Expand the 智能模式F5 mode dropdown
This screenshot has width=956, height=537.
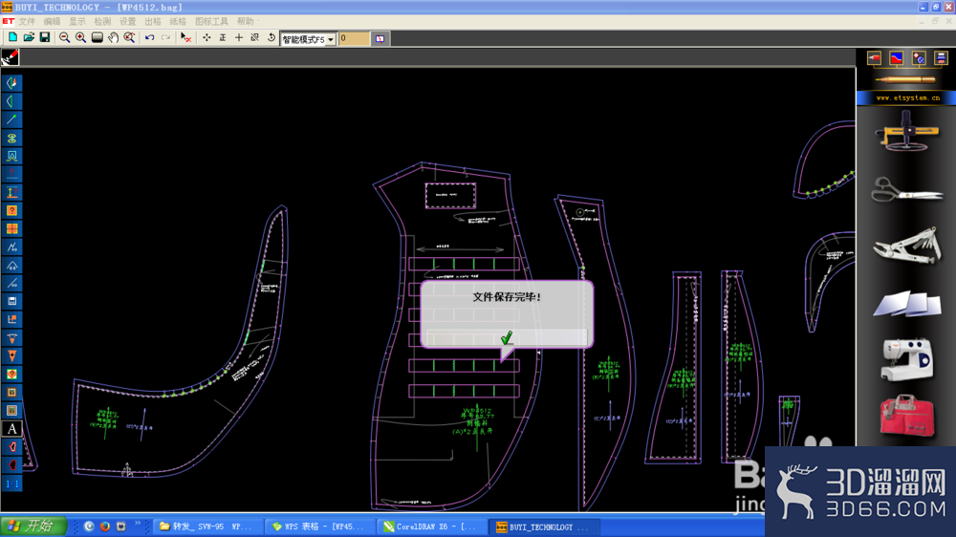[x=331, y=39]
